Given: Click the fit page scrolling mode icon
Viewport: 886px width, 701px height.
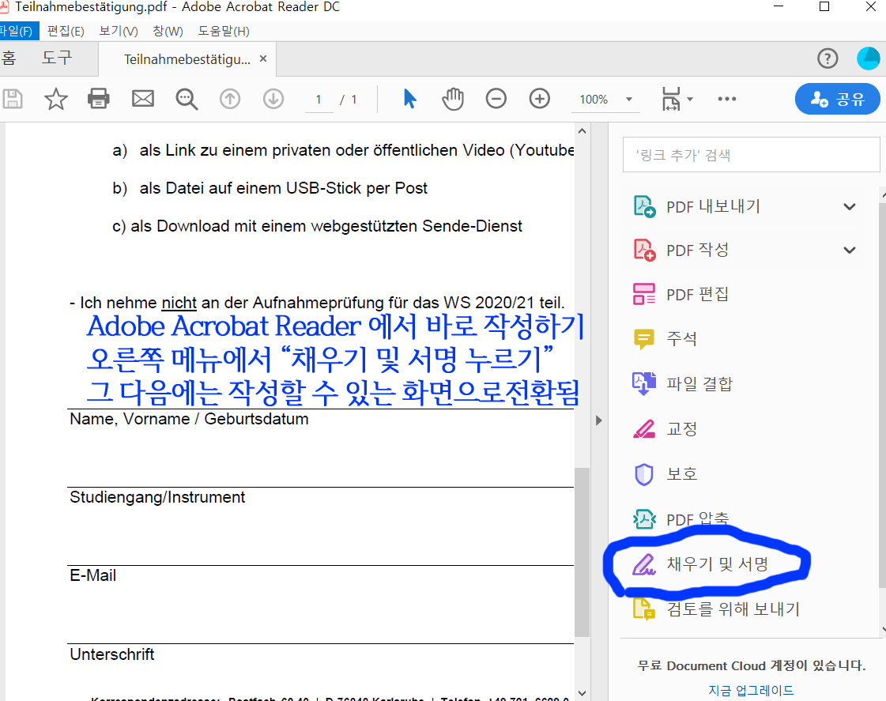Looking at the screenshot, I should coord(671,99).
